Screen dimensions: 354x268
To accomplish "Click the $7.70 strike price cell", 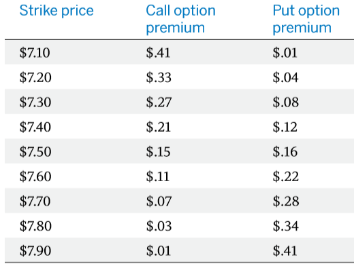I will coord(35,201).
